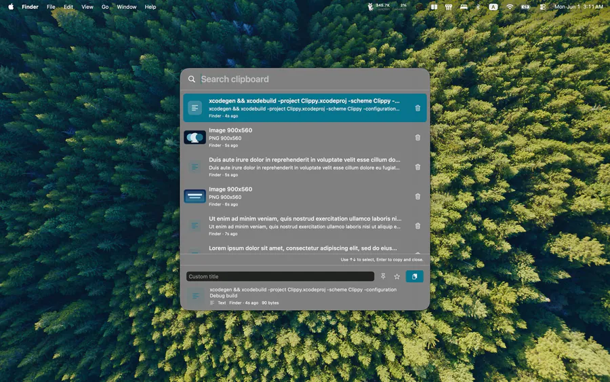Image resolution: width=610 pixels, height=382 pixels.
Task: Click the cat-shaped stats icon in menu bar
Action: (370, 7)
